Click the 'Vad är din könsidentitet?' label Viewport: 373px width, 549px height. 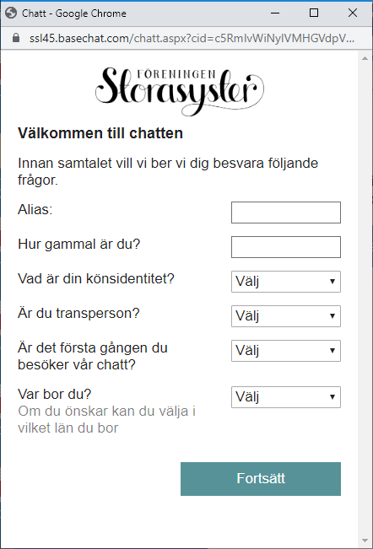point(96,278)
